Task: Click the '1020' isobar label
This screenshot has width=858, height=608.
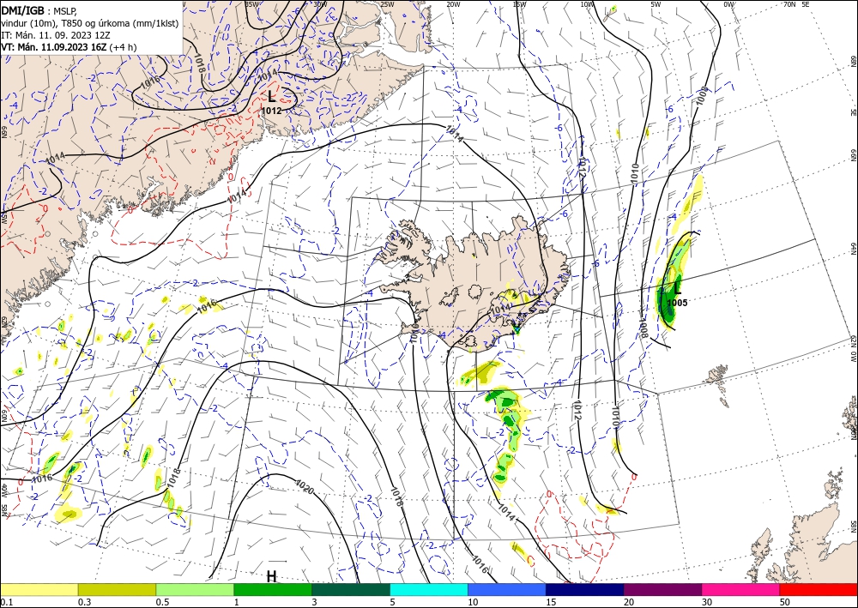Action: (x=305, y=486)
